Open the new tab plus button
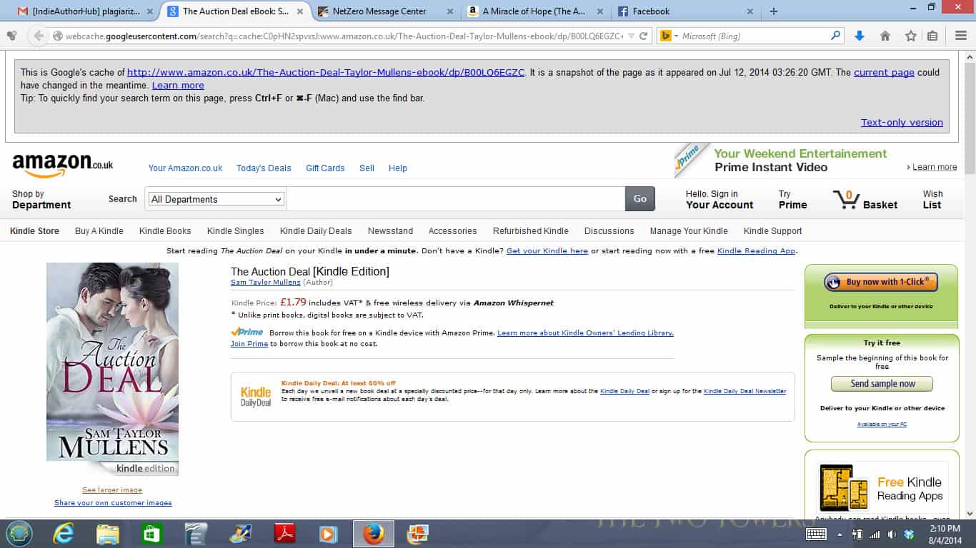This screenshot has height=548, width=976. [773, 11]
